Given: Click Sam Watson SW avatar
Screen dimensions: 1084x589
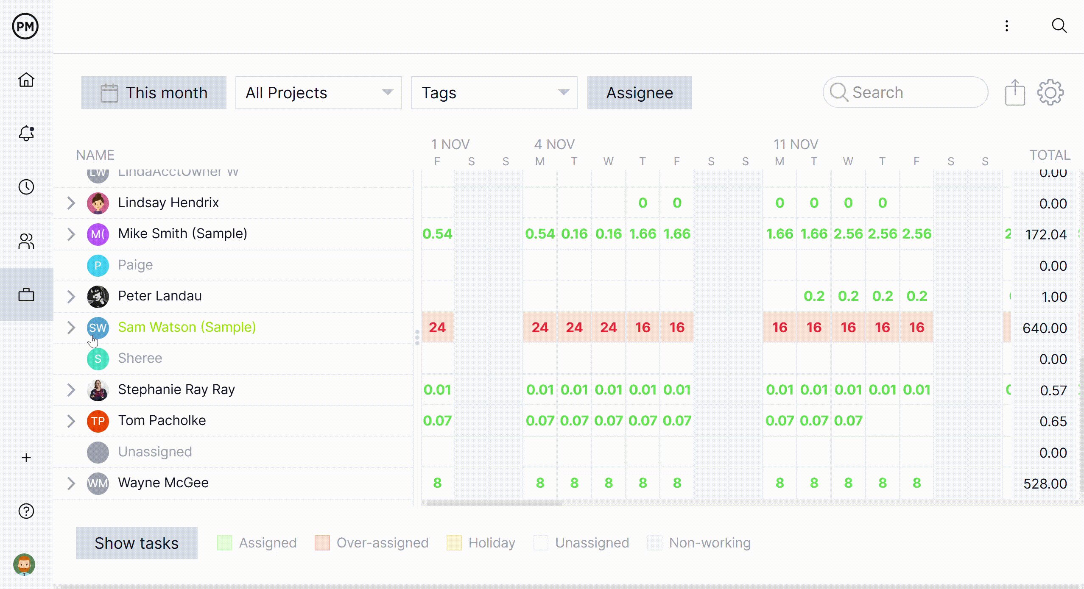Looking at the screenshot, I should 98,328.
